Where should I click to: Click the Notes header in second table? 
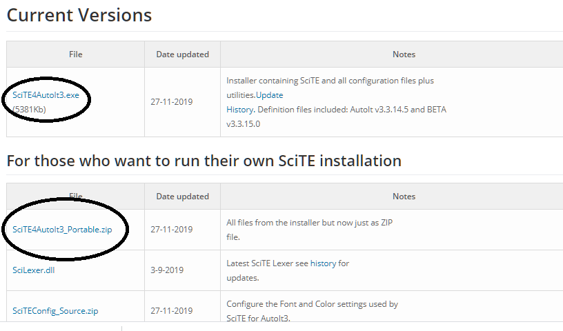pos(404,197)
